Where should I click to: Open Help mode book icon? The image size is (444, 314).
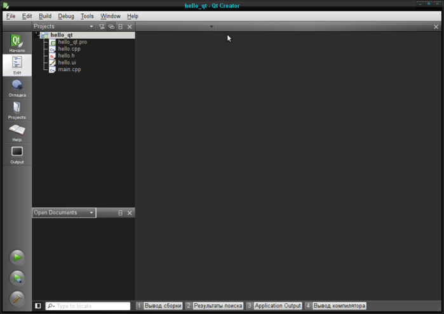(x=17, y=133)
